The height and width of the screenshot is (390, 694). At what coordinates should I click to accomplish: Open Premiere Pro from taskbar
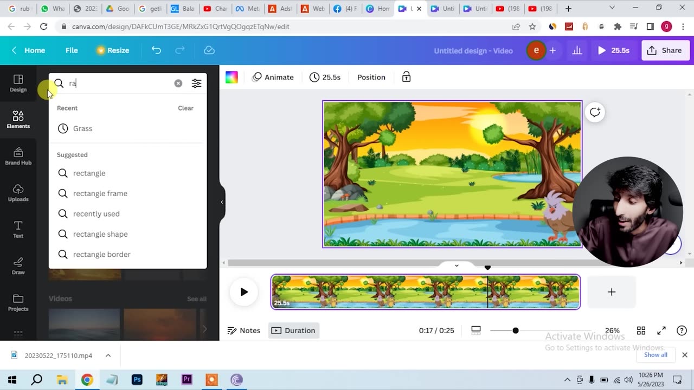pyautogui.click(x=187, y=380)
